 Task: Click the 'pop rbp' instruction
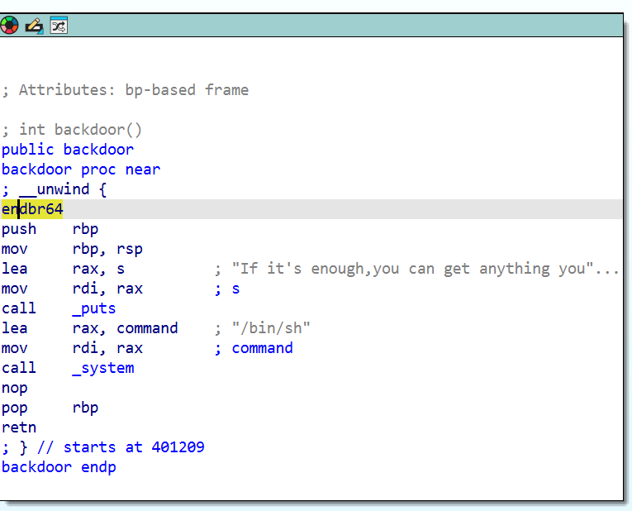point(50,408)
